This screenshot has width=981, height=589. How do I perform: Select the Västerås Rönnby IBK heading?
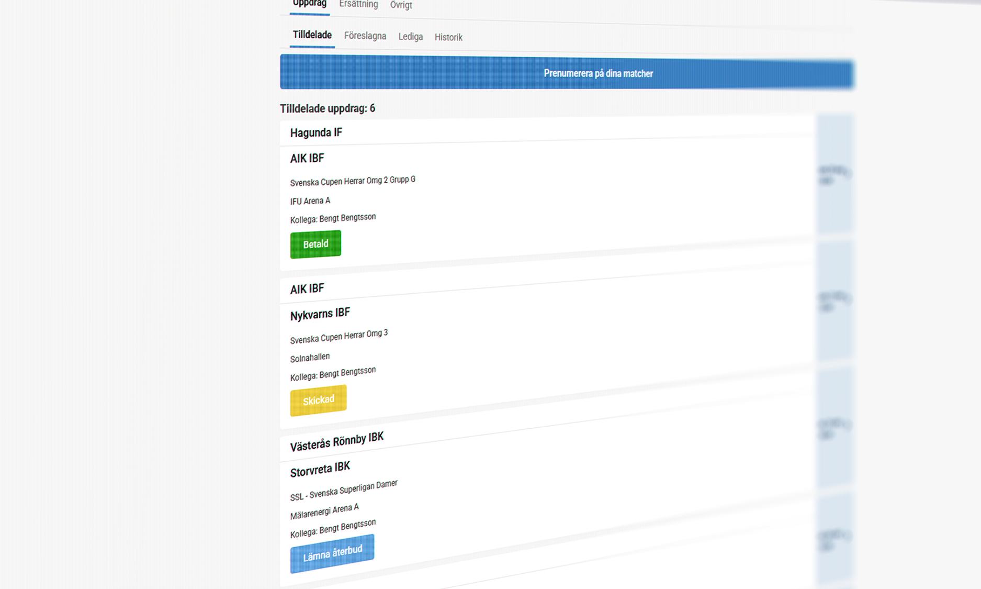tap(337, 442)
